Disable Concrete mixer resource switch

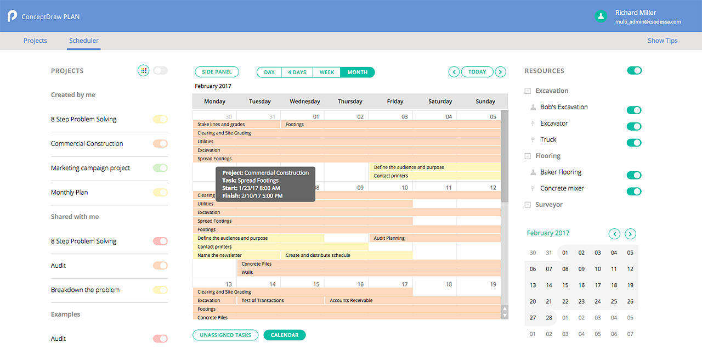[634, 192]
